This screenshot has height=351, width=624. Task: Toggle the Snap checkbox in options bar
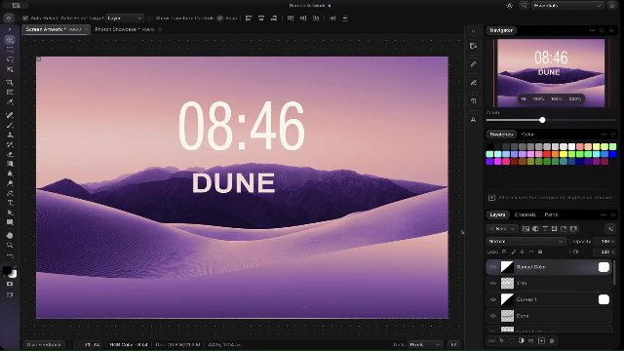220,19
